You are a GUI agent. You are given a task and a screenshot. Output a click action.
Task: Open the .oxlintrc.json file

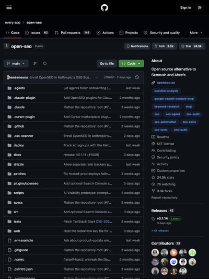[23, 269]
